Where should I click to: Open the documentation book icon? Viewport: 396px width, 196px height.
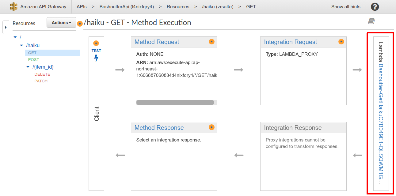tap(371, 21)
